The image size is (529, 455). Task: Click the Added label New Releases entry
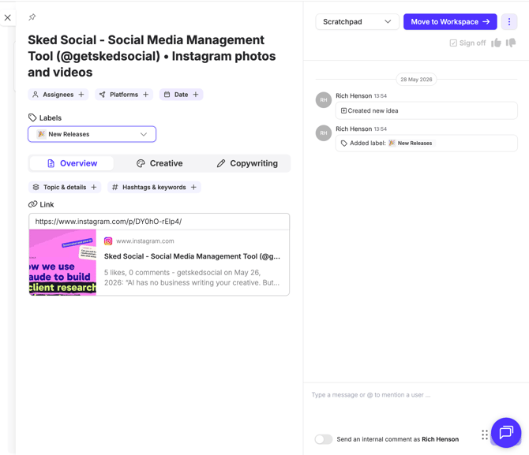[x=426, y=144]
